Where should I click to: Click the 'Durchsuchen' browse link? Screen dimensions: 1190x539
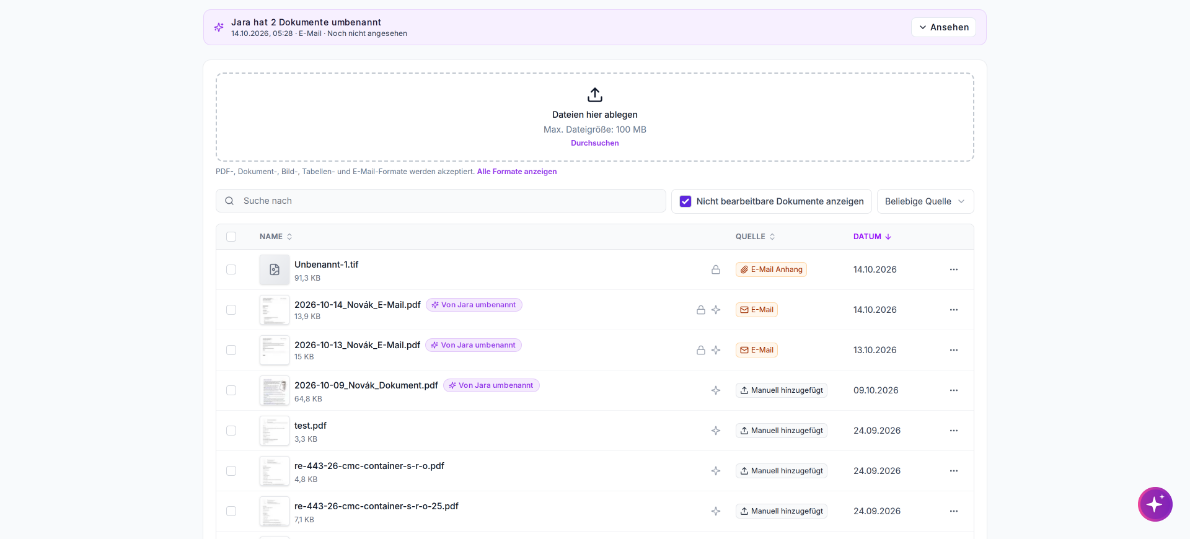595,143
